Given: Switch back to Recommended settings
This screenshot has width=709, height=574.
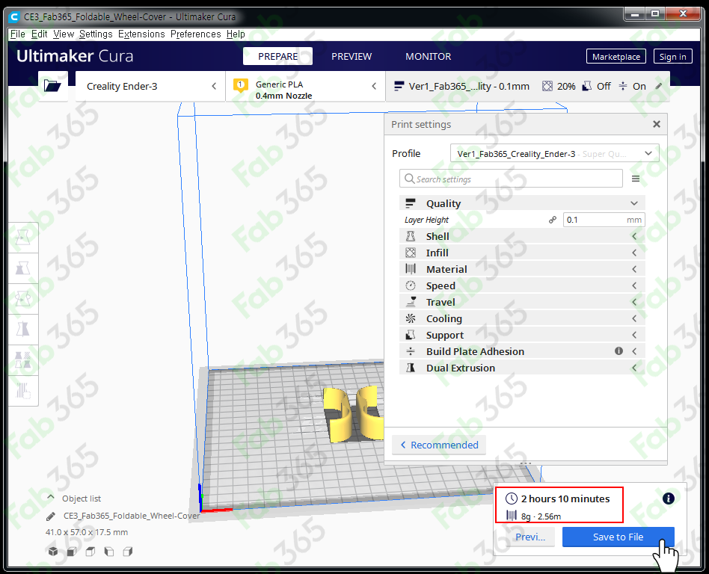Looking at the screenshot, I should point(438,445).
